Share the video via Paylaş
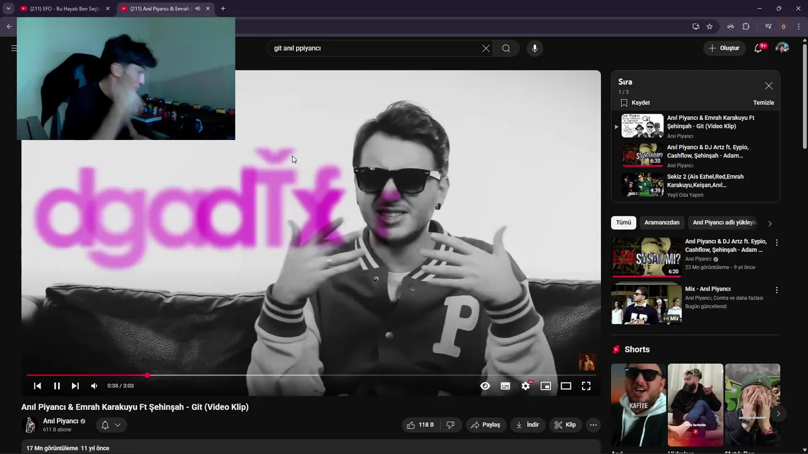This screenshot has height=454, width=808. click(485, 425)
